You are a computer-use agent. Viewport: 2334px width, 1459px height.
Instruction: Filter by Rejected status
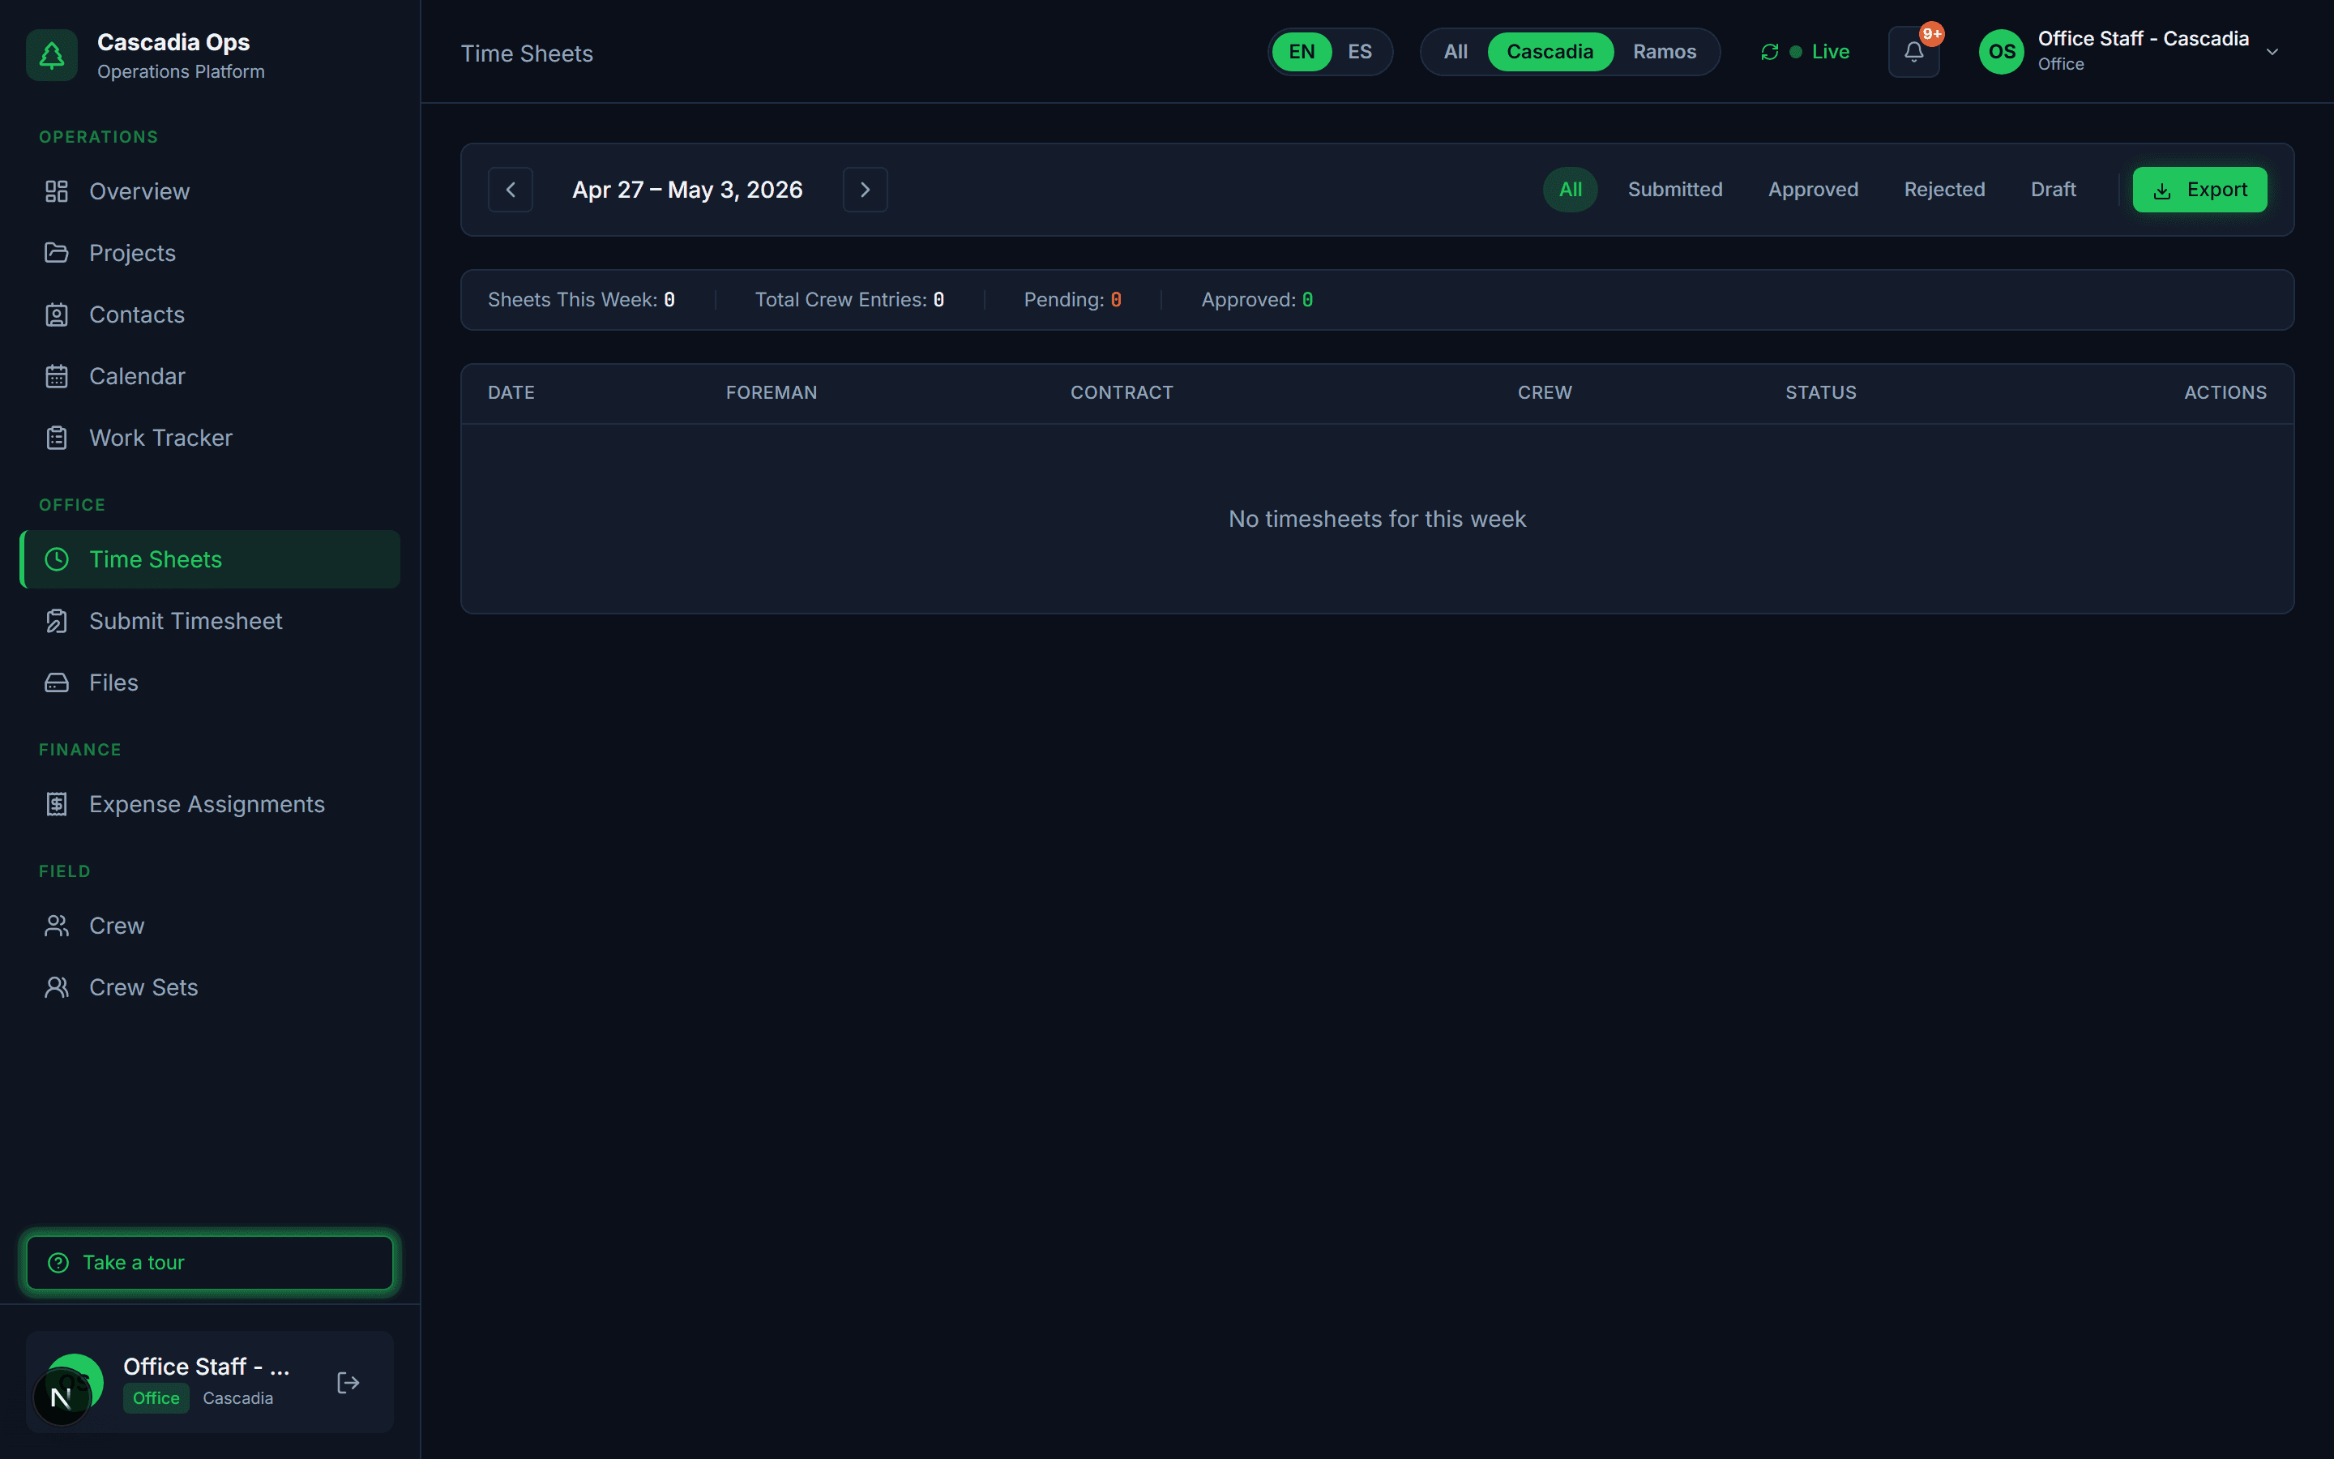pos(1944,190)
